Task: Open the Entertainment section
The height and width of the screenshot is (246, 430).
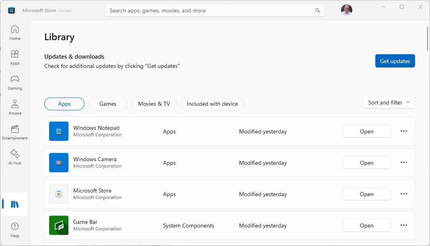Action: tap(15, 132)
